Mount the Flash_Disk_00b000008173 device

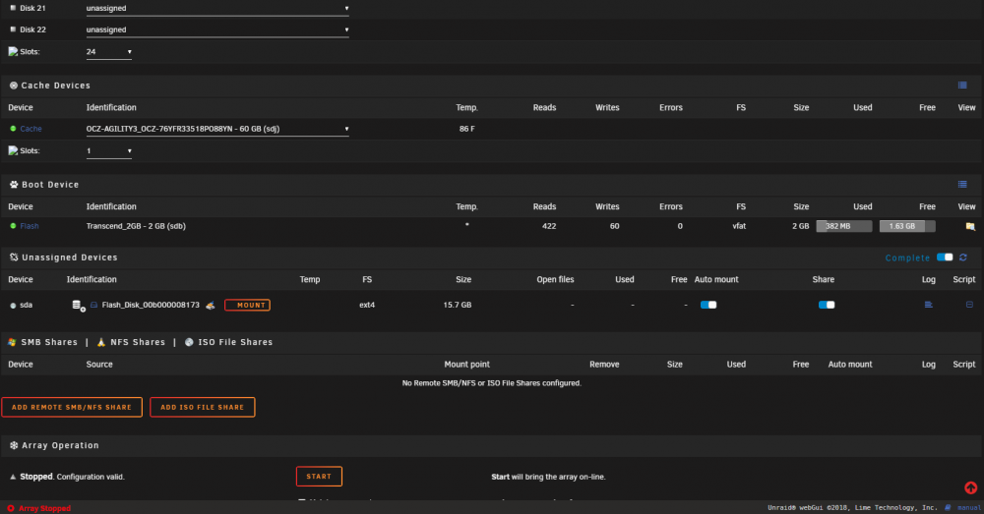point(247,306)
